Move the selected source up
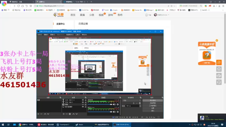The image size is (226, 127). [73, 114]
